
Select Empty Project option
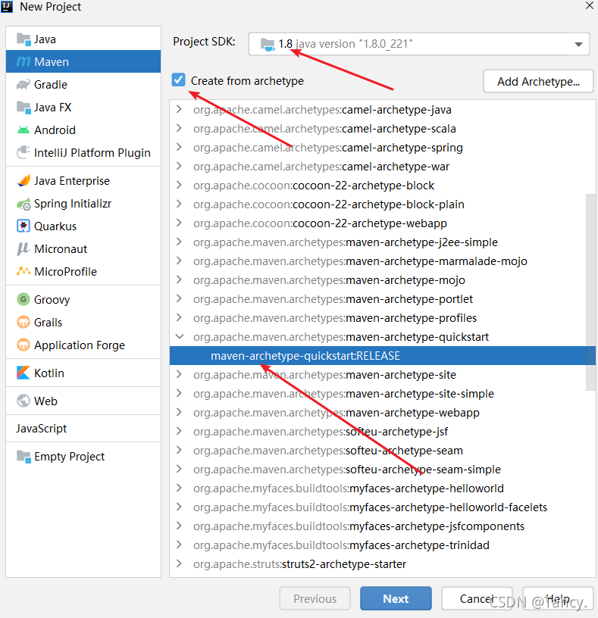pyautogui.click(x=83, y=457)
